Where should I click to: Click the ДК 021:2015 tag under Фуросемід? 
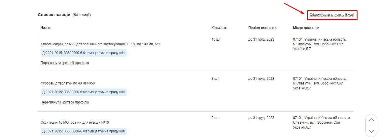tap(84, 92)
